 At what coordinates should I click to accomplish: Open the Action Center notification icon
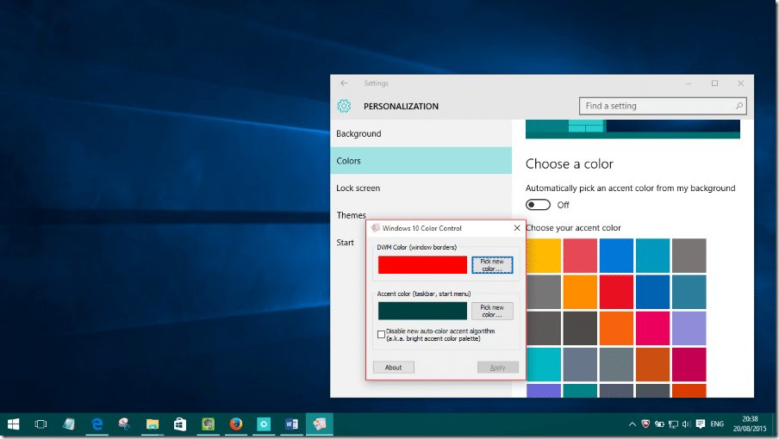click(701, 424)
